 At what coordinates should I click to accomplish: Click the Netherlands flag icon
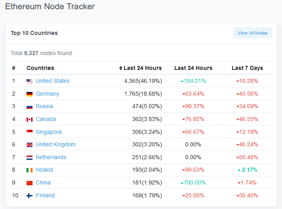coord(29,158)
